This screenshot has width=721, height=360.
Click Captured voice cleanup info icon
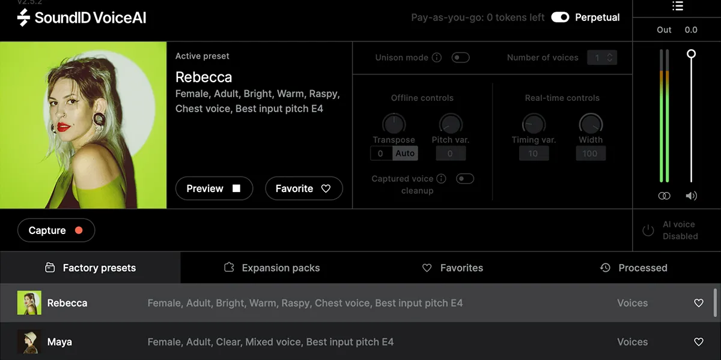[441, 178]
